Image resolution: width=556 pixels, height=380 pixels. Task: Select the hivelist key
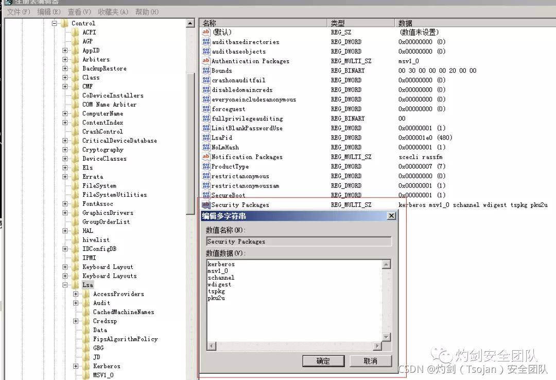(x=96, y=240)
